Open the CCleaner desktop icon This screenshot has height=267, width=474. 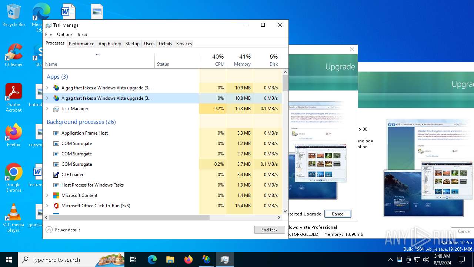[13, 55]
